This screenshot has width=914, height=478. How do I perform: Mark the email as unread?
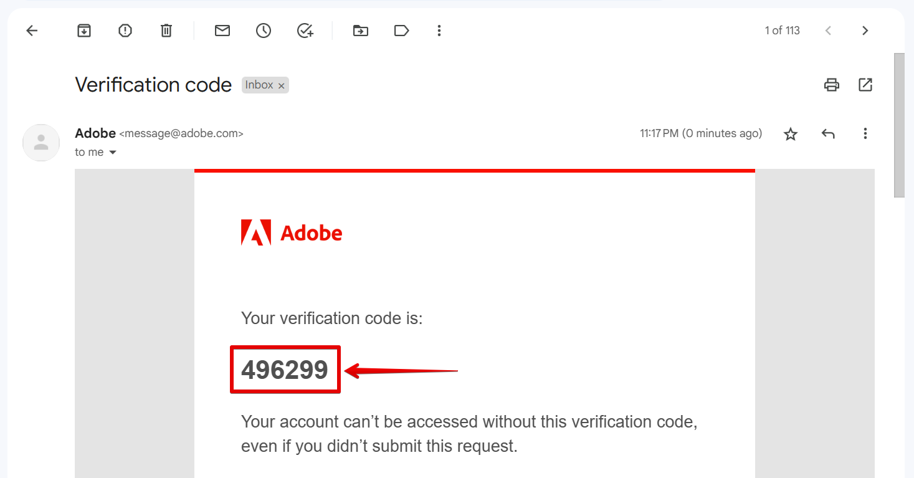click(x=222, y=31)
